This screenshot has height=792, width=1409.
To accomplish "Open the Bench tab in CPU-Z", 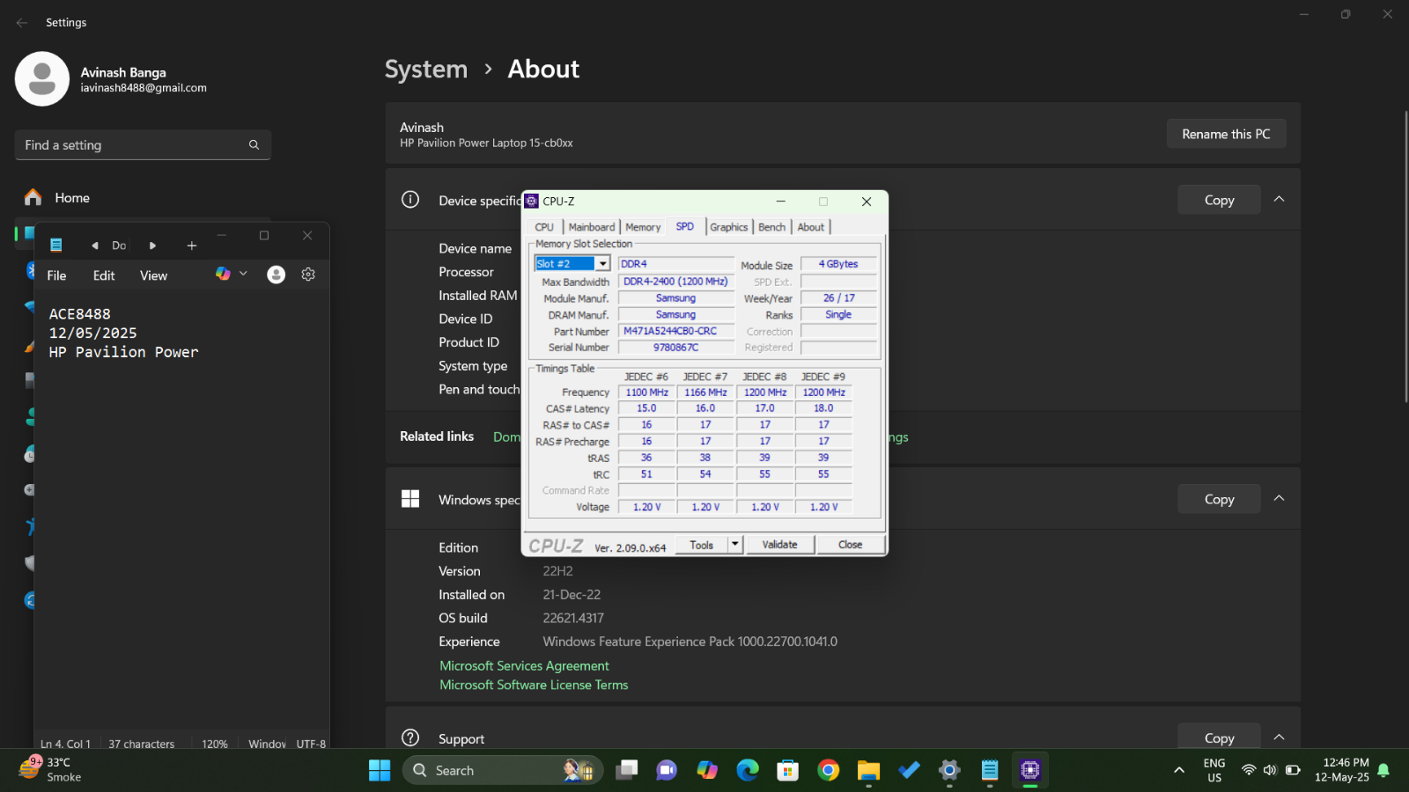I will (x=771, y=227).
